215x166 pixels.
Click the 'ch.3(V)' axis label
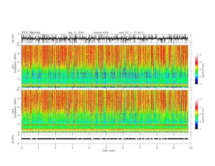pyautogui.click(x=13, y=139)
